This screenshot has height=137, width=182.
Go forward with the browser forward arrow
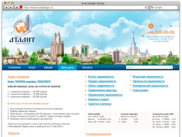pyautogui.click(x=11, y=8)
